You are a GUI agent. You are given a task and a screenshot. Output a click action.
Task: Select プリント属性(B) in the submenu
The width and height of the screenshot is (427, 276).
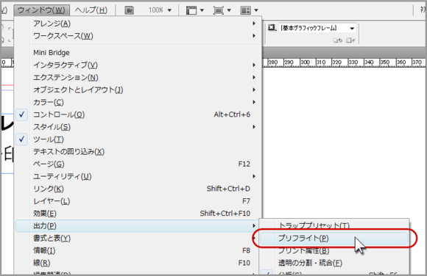(x=334, y=250)
